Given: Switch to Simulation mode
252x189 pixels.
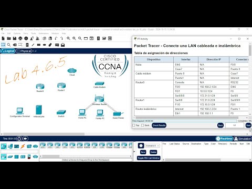Looking at the screenshot, I should [243, 139].
